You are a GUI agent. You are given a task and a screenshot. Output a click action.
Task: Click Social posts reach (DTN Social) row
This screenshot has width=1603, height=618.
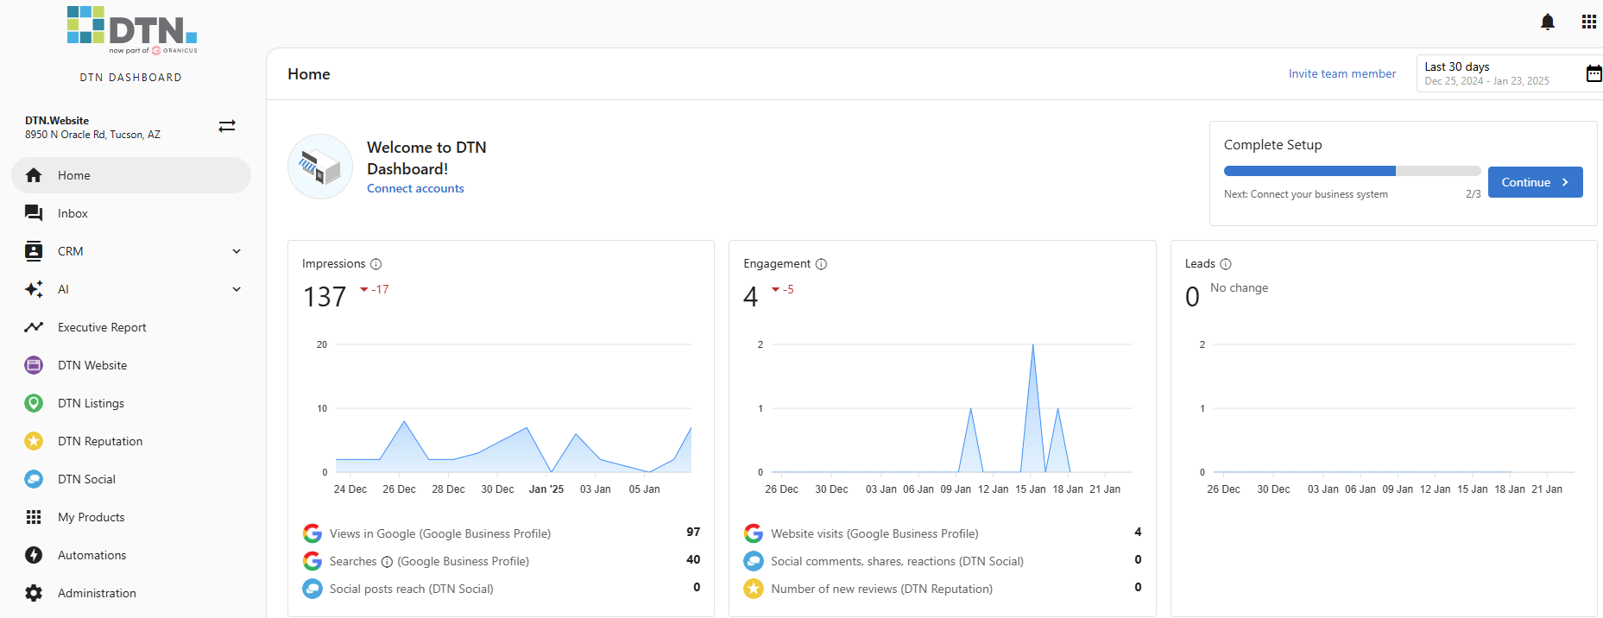click(x=502, y=589)
